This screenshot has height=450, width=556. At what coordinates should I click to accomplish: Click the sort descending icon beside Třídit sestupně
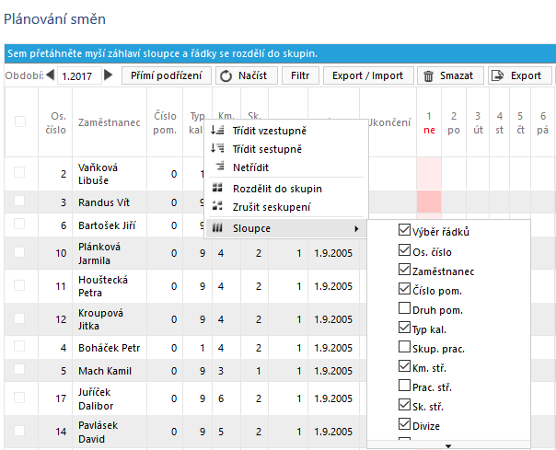pos(217,148)
